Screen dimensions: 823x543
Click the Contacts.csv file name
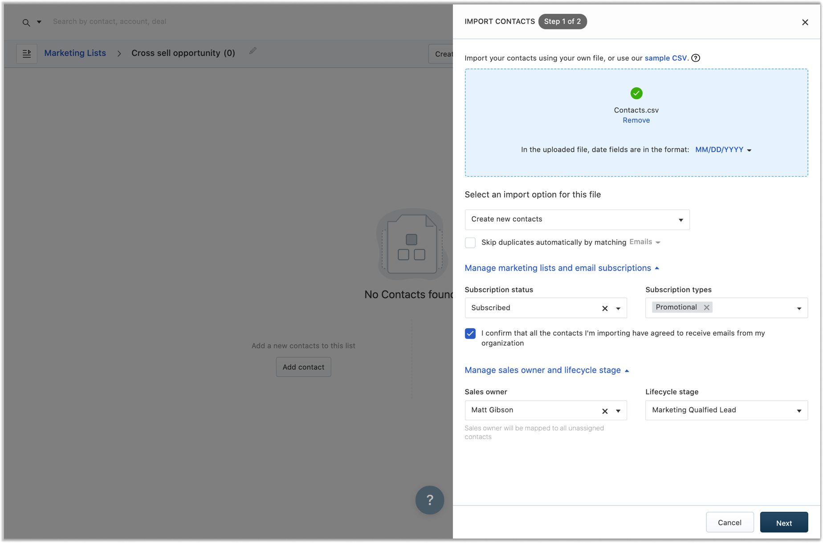click(x=636, y=110)
